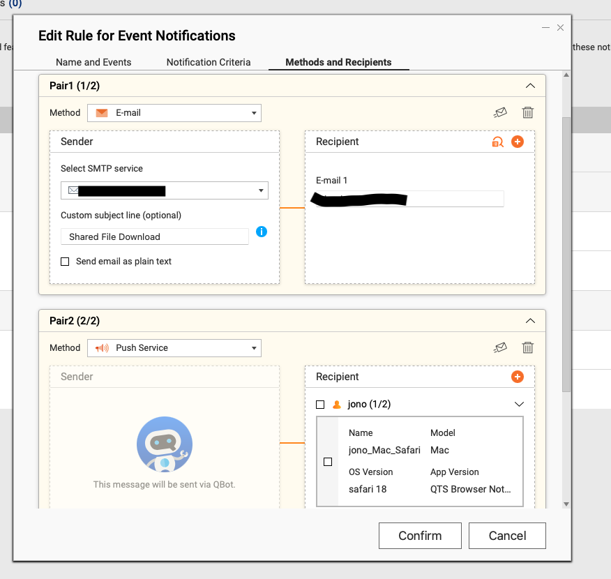Click the custom subject line input field

click(155, 237)
